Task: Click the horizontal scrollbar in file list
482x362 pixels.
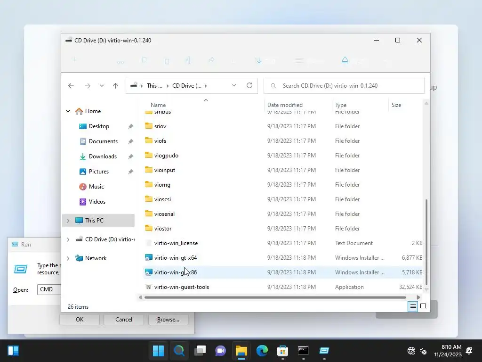Action: [x=275, y=297]
